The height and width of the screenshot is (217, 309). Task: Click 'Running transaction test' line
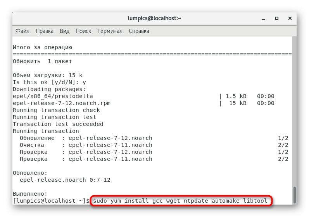coord(55,117)
